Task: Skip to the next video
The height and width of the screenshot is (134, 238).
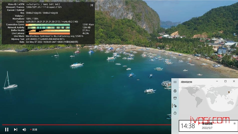Action: tap(16, 129)
